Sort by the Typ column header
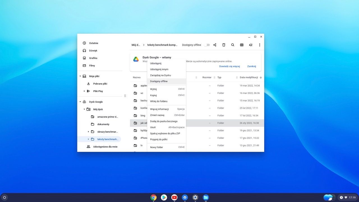Viewport: 359px width, 202px height. tap(219, 77)
